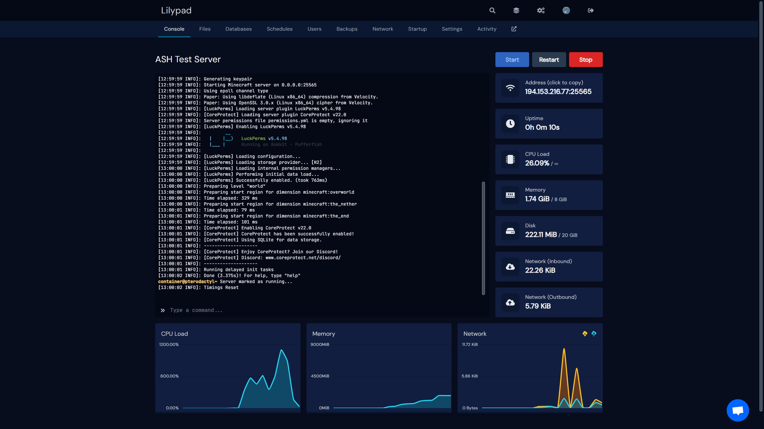This screenshot has width=764, height=429.
Task: Click the ASH Test Server title
Action: [x=188, y=59]
